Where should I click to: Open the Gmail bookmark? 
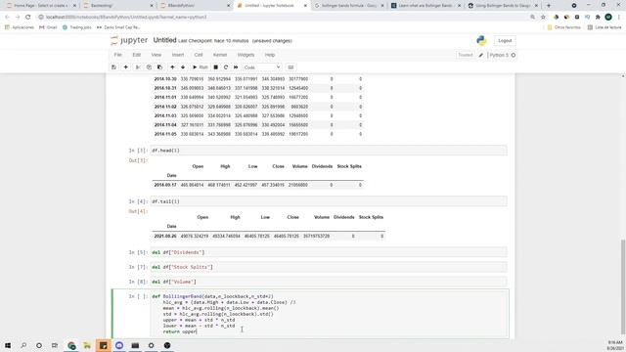click(x=48, y=27)
